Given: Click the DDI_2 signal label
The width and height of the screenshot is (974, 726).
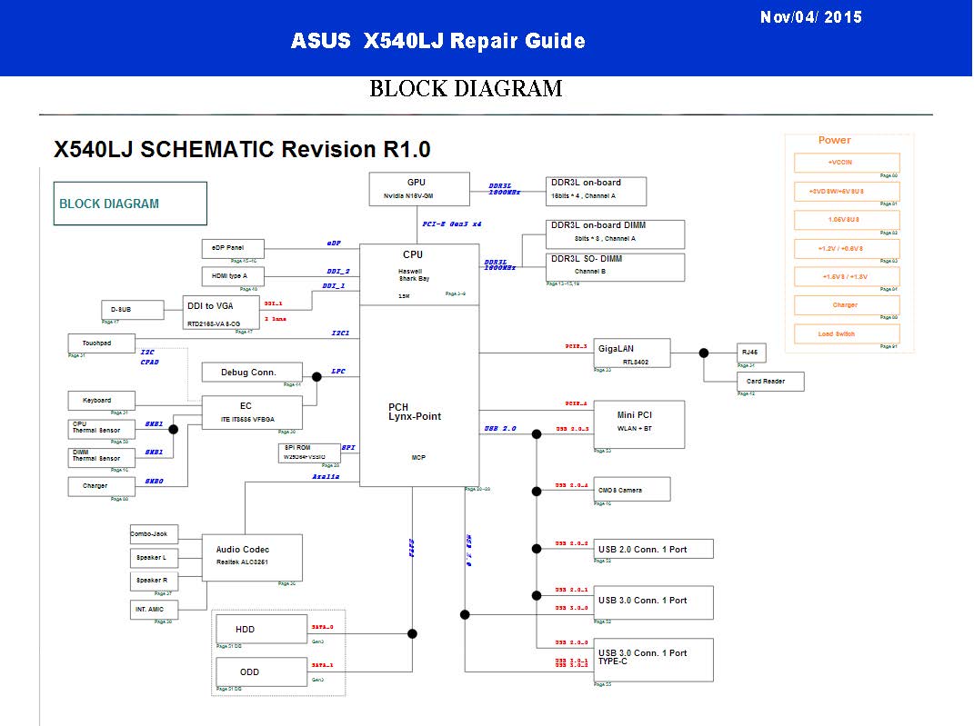Looking at the screenshot, I should (x=338, y=272).
